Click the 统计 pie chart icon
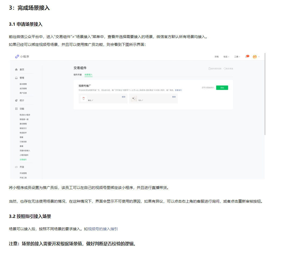Image resolution: width=289 pixels, height=253 pixels. coord(16,101)
